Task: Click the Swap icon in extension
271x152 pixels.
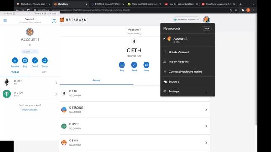Action: tap(146, 65)
